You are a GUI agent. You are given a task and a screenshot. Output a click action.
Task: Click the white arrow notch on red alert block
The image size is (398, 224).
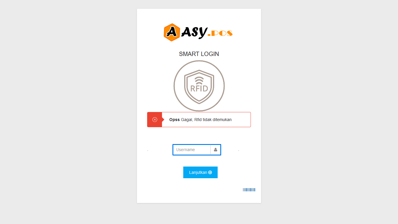coord(163,120)
